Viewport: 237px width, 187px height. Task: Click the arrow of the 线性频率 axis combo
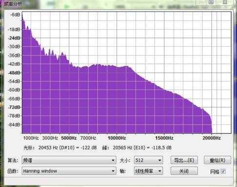[159, 171]
